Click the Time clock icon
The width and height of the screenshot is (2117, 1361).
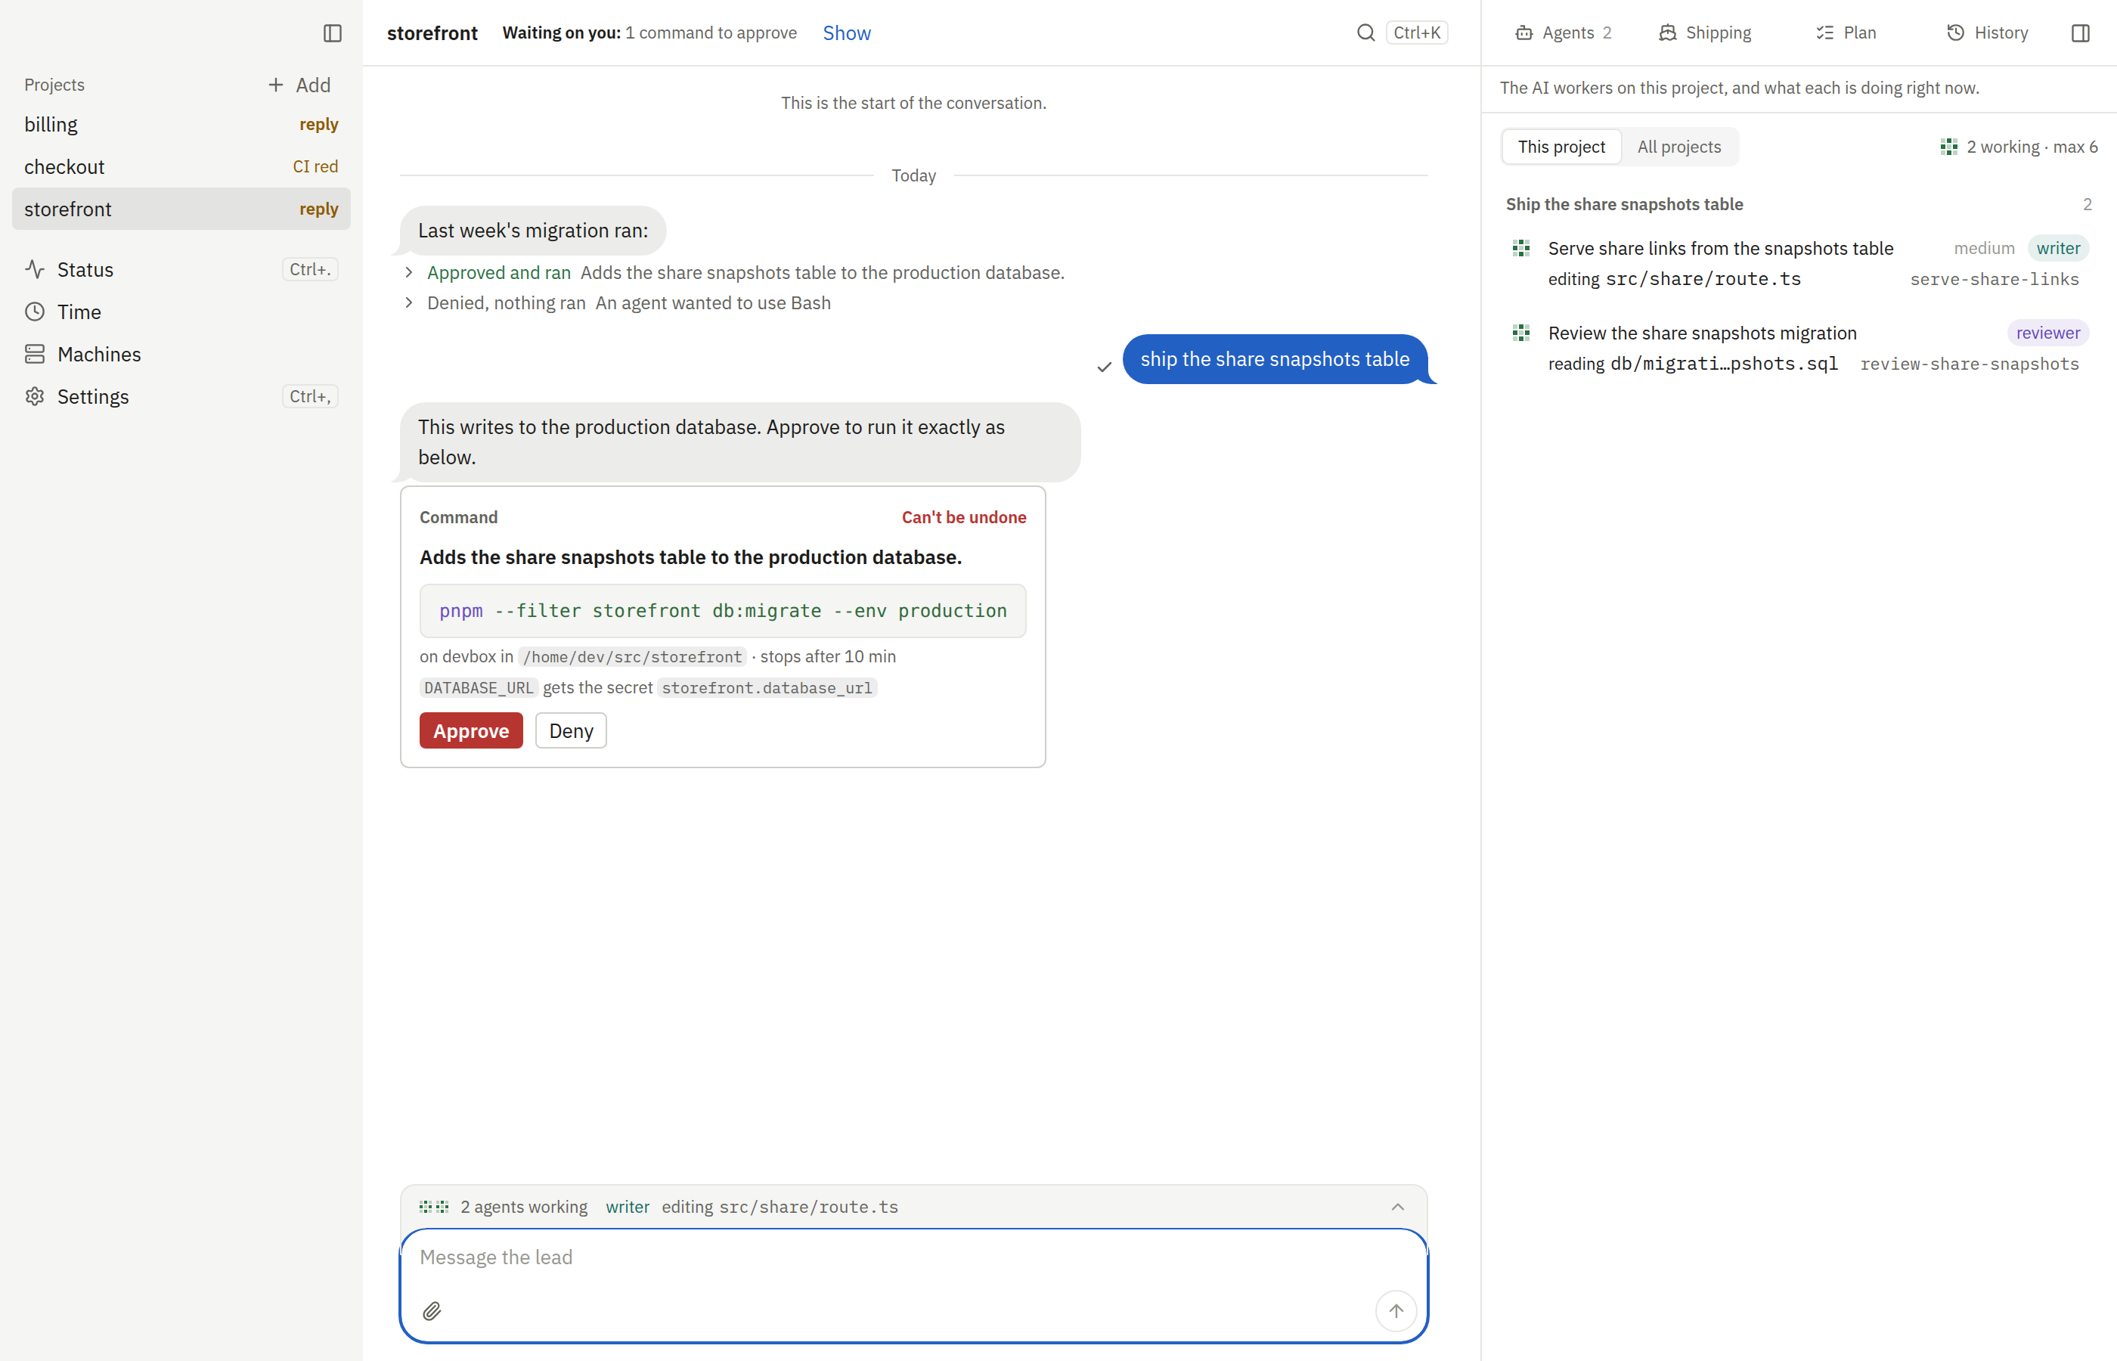(x=35, y=312)
